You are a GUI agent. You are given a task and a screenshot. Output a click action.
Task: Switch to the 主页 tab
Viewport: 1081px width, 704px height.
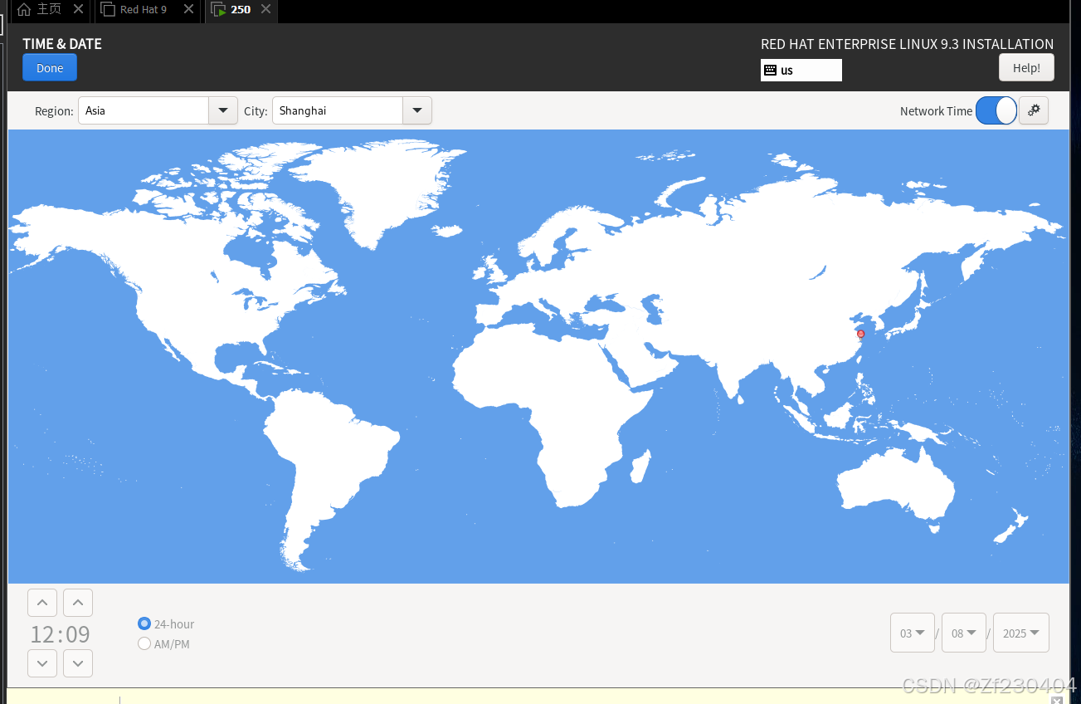[49, 9]
